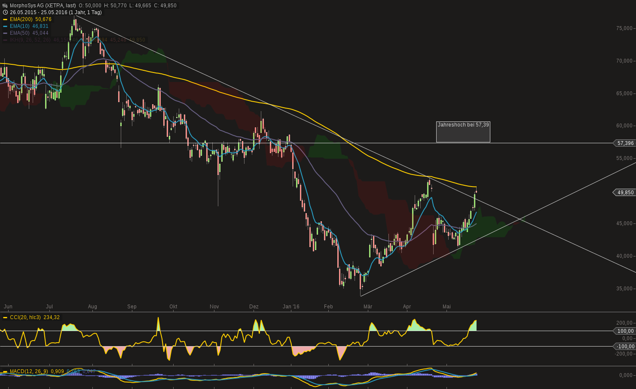Viewport: 636px width, 389px height.
Task: Select the MACD(12, 26, 9) indicator label
Action: click(29, 371)
